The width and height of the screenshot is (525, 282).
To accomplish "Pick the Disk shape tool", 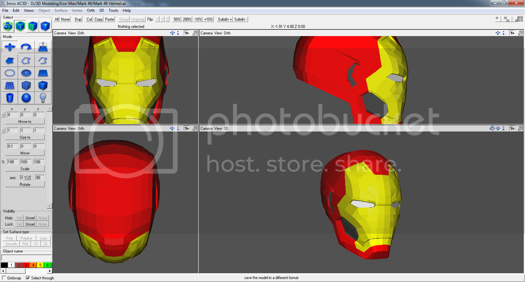I will (x=26, y=73).
